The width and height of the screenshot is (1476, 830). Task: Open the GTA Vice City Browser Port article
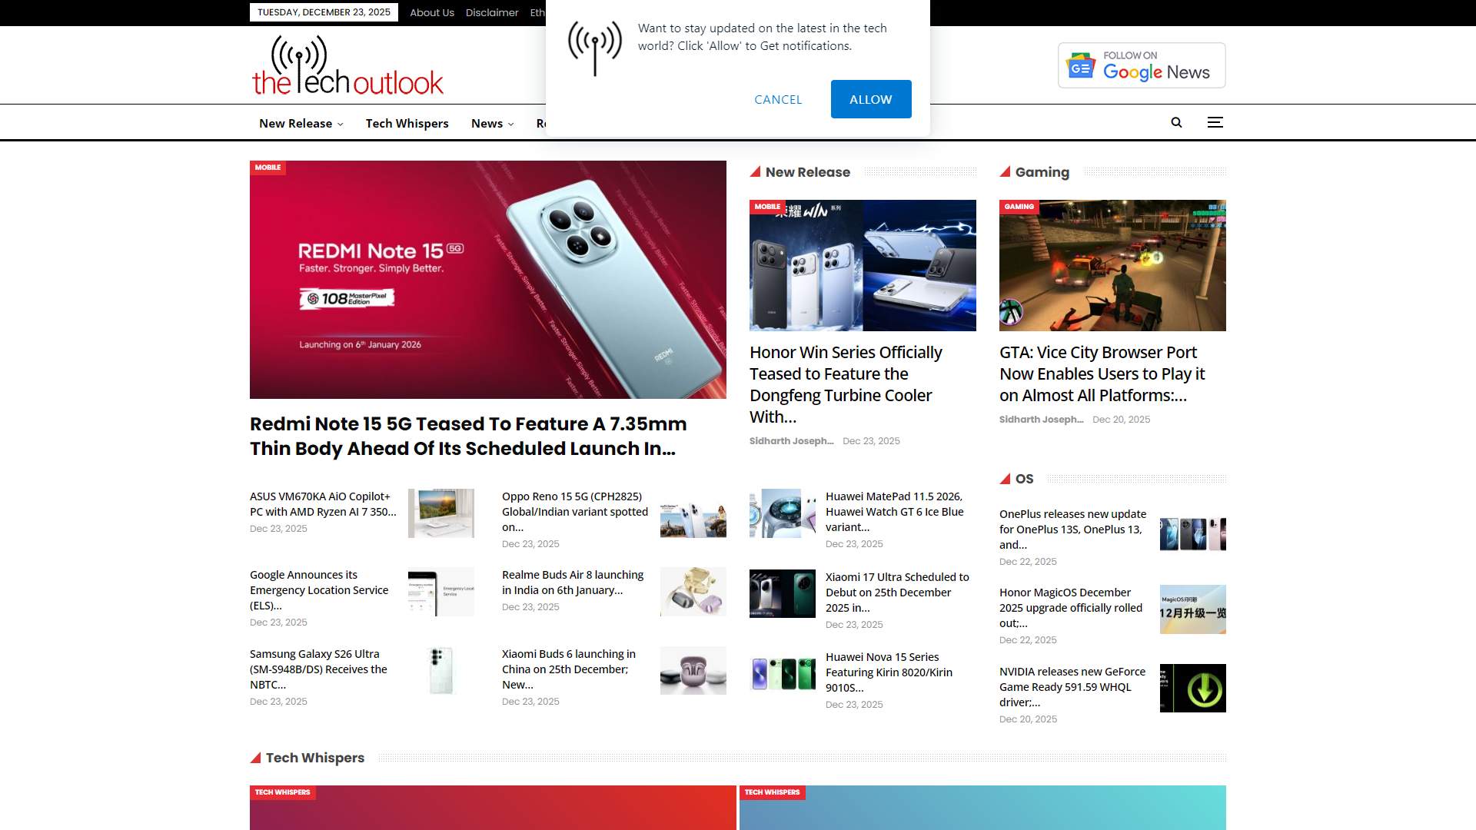[x=1102, y=373]
